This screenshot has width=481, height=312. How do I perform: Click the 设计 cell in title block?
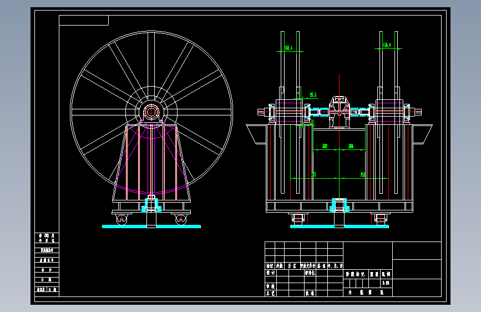point(271,273)
